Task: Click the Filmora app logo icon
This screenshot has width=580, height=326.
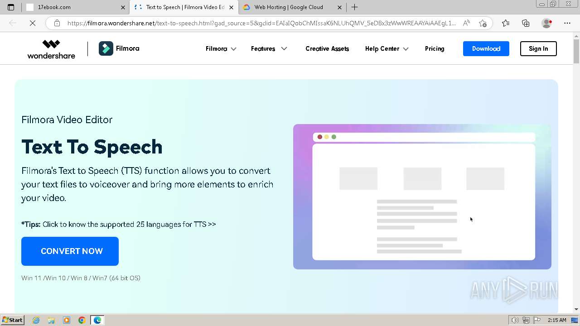Action: tap(106, 48)
